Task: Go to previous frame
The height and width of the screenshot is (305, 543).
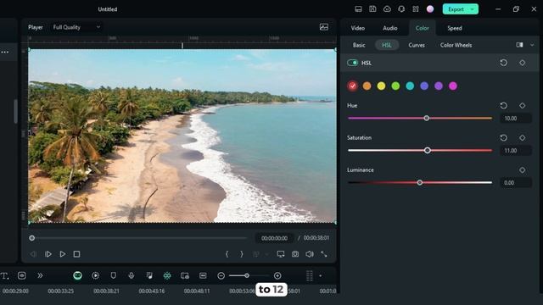Action: 33,254
